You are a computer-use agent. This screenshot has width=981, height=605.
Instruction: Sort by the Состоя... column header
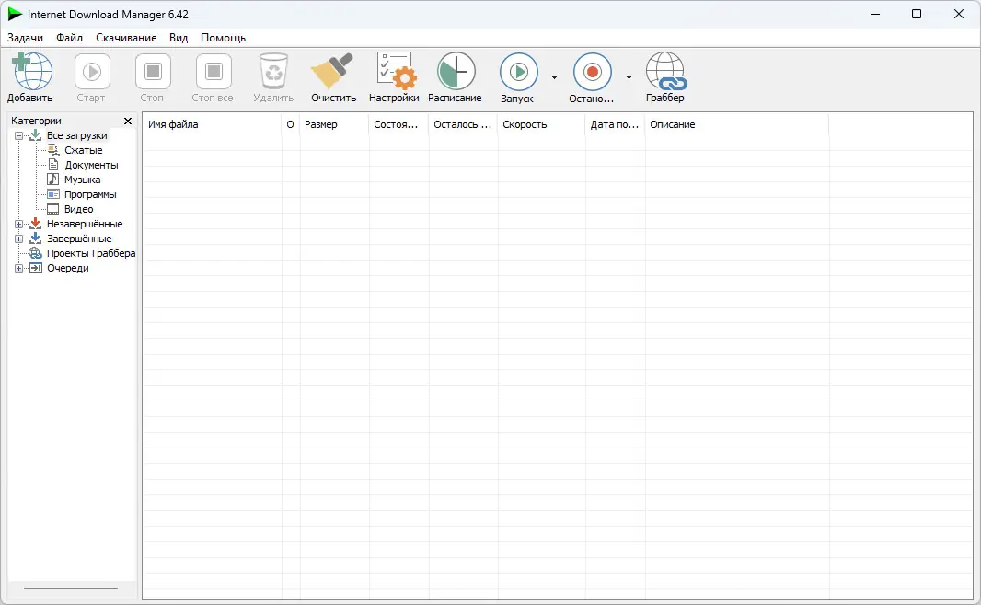click(398, 124)
